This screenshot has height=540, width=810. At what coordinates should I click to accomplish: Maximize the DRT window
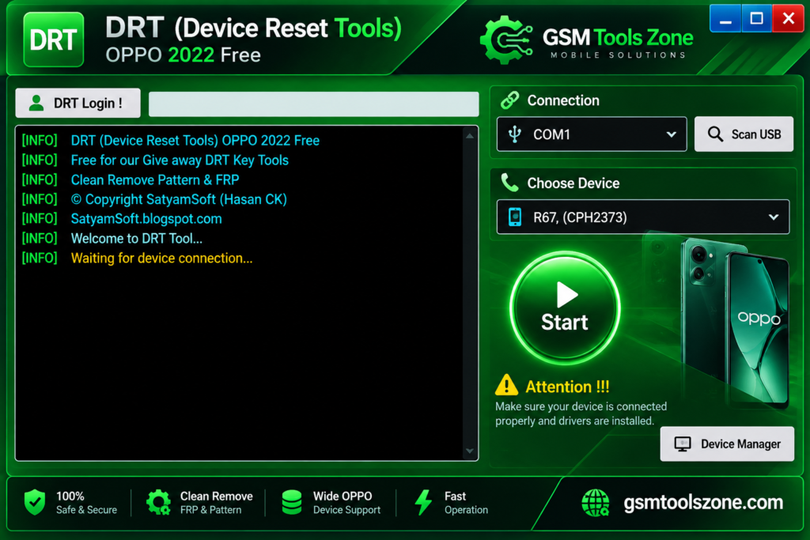click(757, 19)
